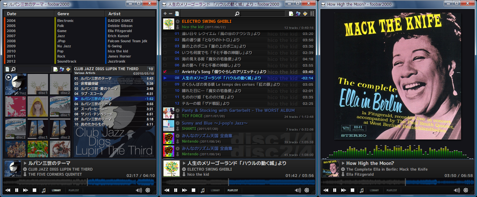Skip to next track in right player window
Screen dimensions: 477x197
(x=343, y=190)
